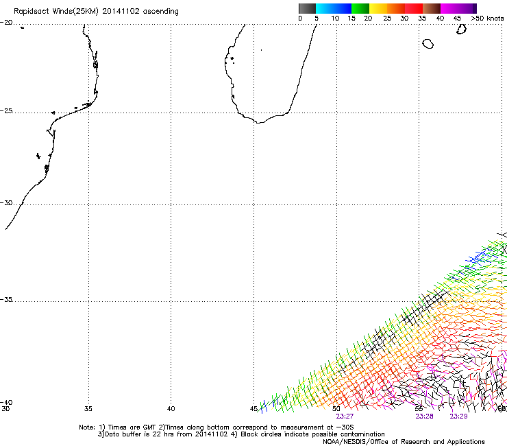Click the "-20" latitude axis label
The height and width of the screenshot is (446, 507).
6,23
